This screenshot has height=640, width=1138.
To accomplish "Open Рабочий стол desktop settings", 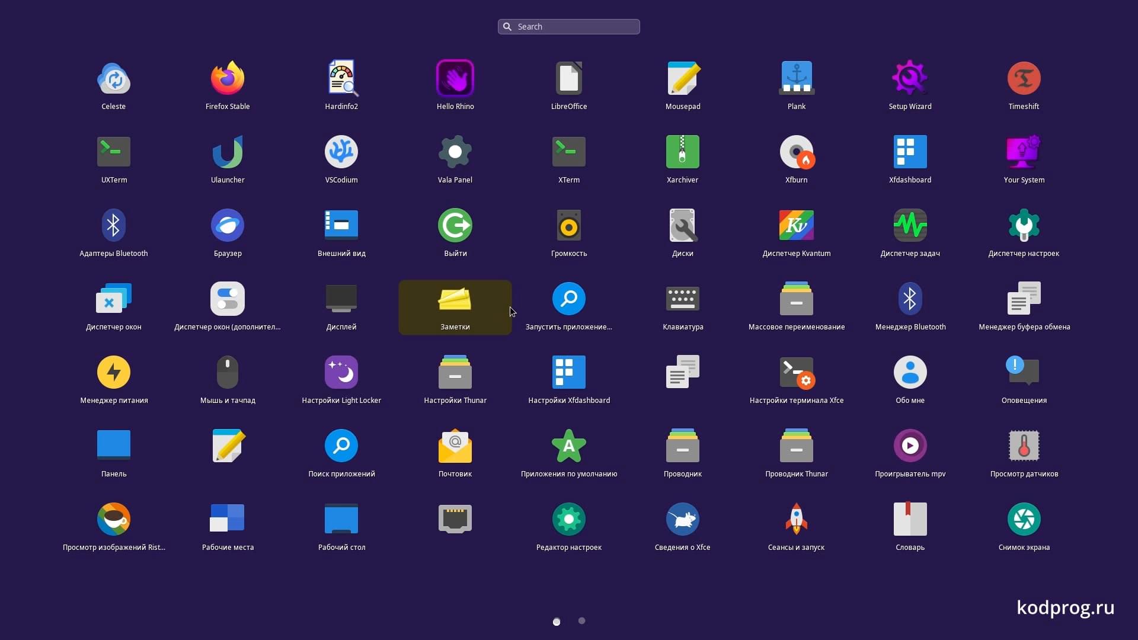I will (341, 519).
